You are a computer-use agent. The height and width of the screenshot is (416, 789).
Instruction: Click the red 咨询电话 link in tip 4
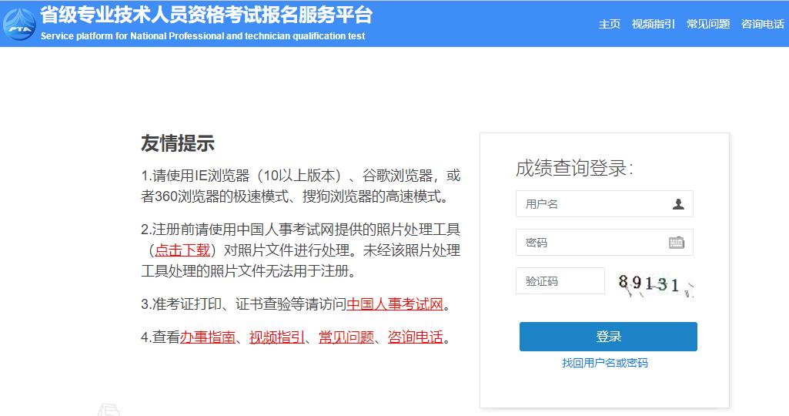(416, 337)
